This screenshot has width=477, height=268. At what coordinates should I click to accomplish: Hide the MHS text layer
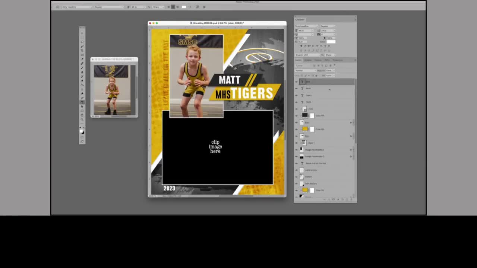click(x=296, y=88)
